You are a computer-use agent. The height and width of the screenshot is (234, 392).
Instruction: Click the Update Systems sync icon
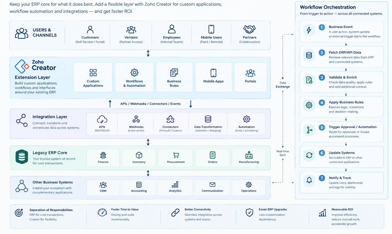point(309,155)
